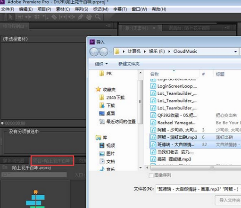Open the 窗口(W) menu

click(x=139, y=9)
